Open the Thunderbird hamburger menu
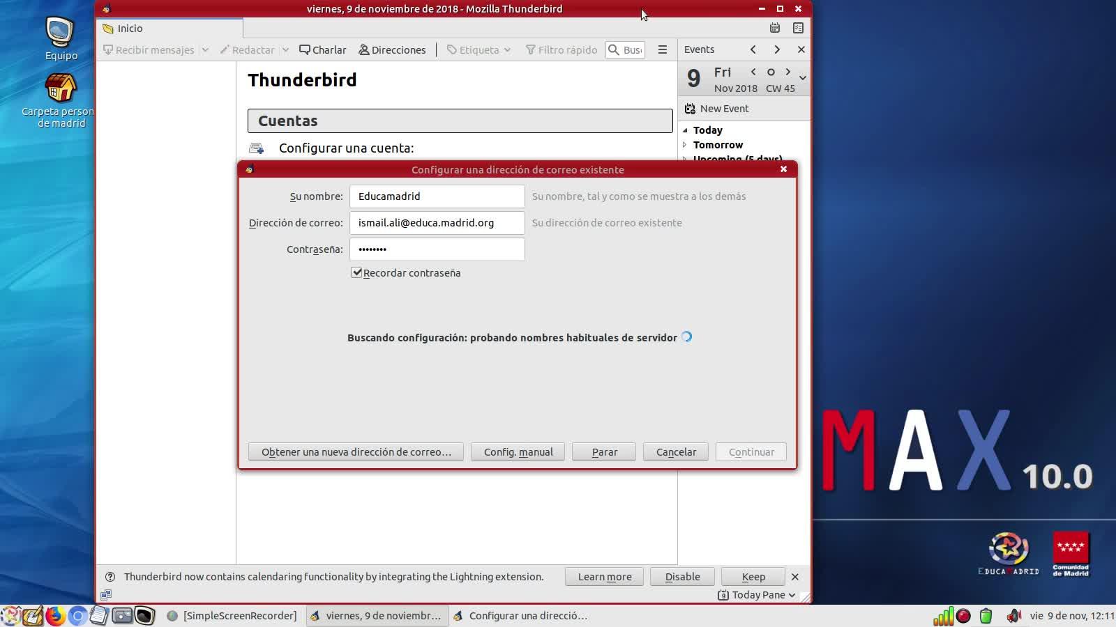Viewport: 1116px width, 627px height. click(x=663, y=49)
